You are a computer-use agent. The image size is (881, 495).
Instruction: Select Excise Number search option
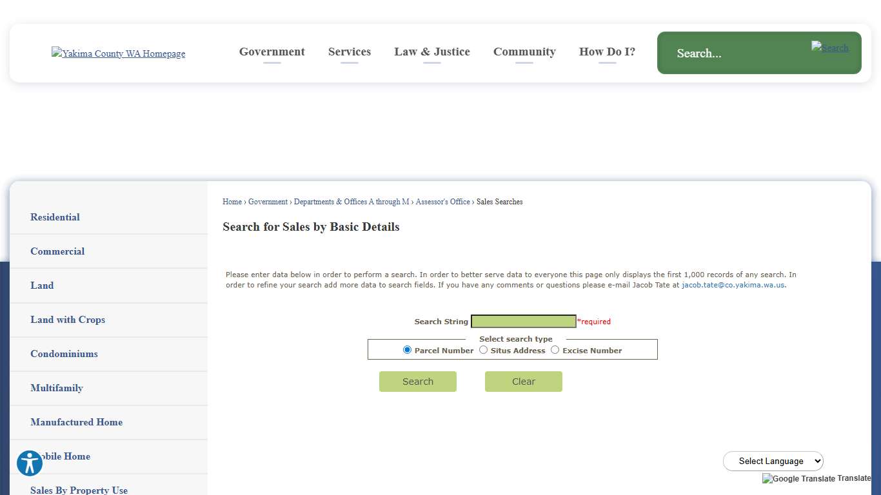(x=555, y=349)
